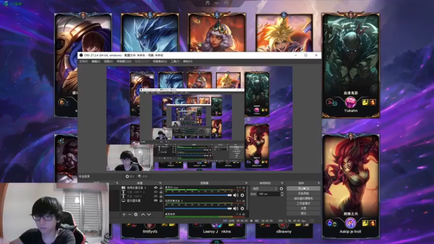Open the 渐变 transition type dropdown
Viewport: 434px width, 244px height.
[264, 189]
